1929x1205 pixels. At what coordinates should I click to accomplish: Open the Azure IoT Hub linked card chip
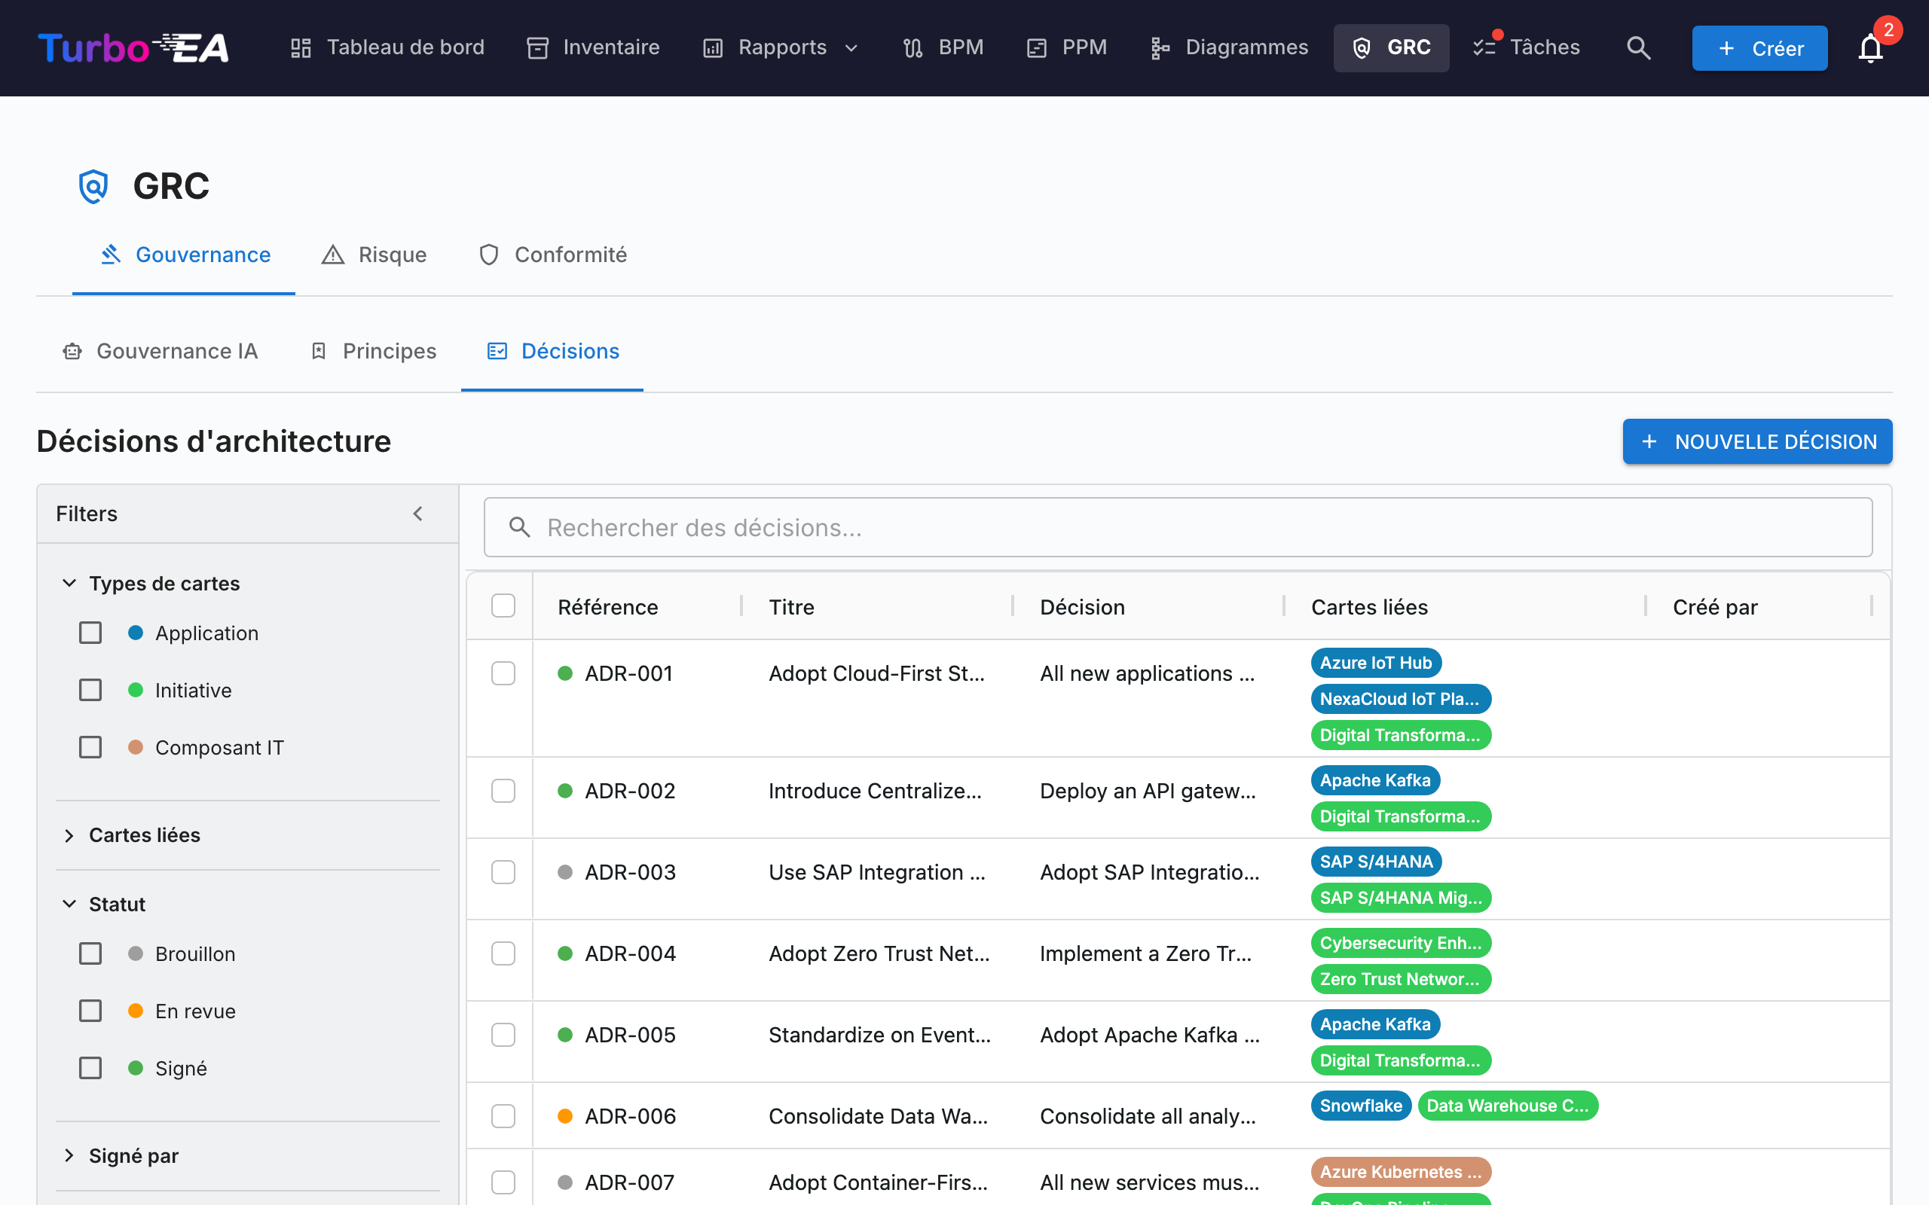(x=1376, y=662)
